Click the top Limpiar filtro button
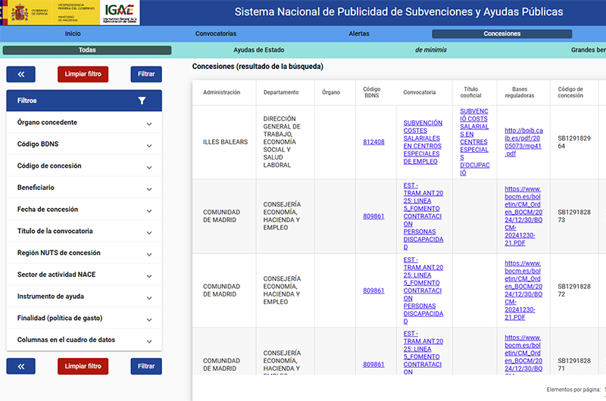Image resolution: width=606 pixels, height=401 pixels. coord(83,74)
